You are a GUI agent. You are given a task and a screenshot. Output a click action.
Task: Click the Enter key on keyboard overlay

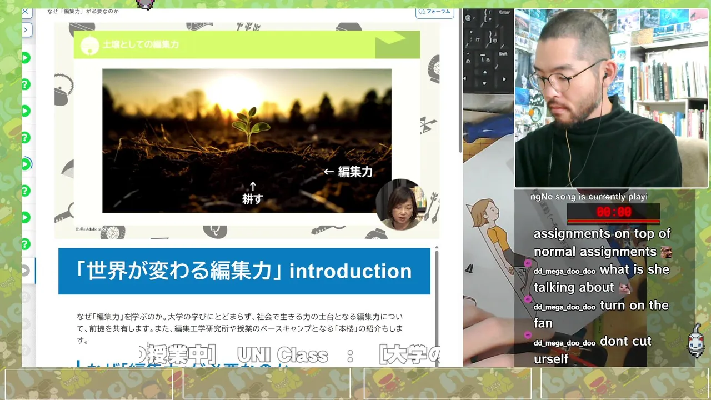point(504,12)
